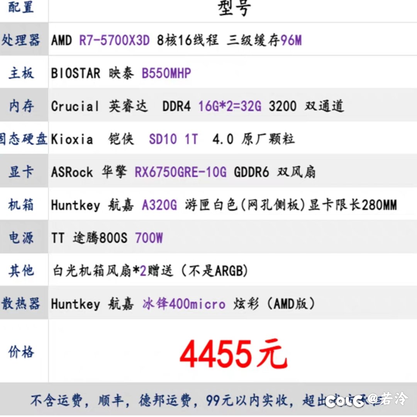Image resolution: width=417 pixels, height=417 pixels.
Task: Click the red 4455元 price
Action: coord(234,354)
